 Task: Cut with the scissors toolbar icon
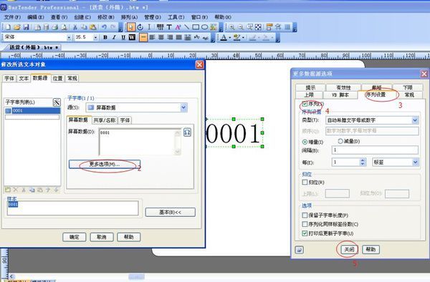point(75,27)
